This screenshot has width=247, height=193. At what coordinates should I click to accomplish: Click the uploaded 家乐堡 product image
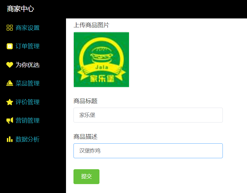101,59
